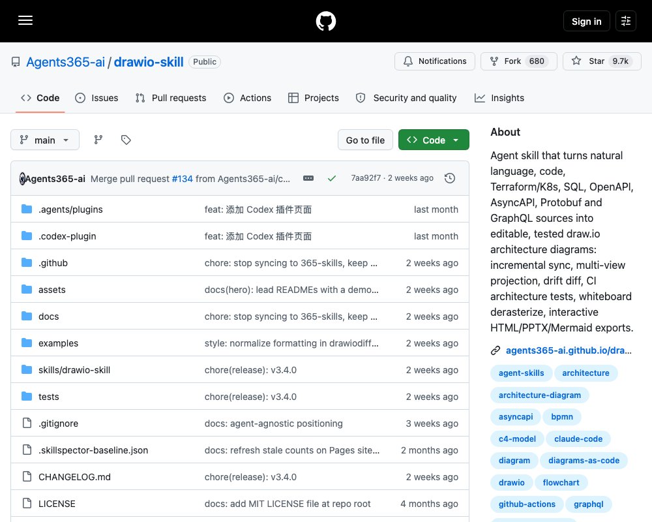
Task: Go to the GitHub homepage logo
Action: coord(326,21)
